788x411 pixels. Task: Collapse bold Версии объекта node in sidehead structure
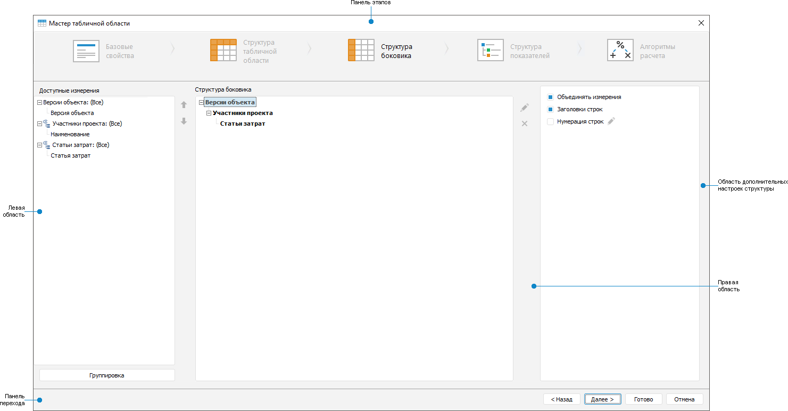coord(201,102)
